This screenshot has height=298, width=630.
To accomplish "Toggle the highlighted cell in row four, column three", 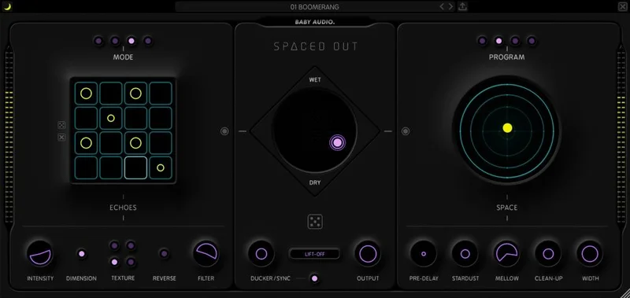I will click(x=135, y=168).
